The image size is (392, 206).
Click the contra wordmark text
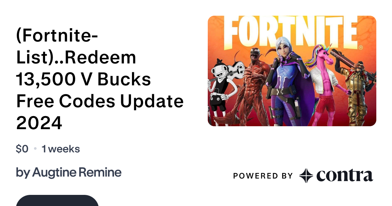tap(345, 176)
